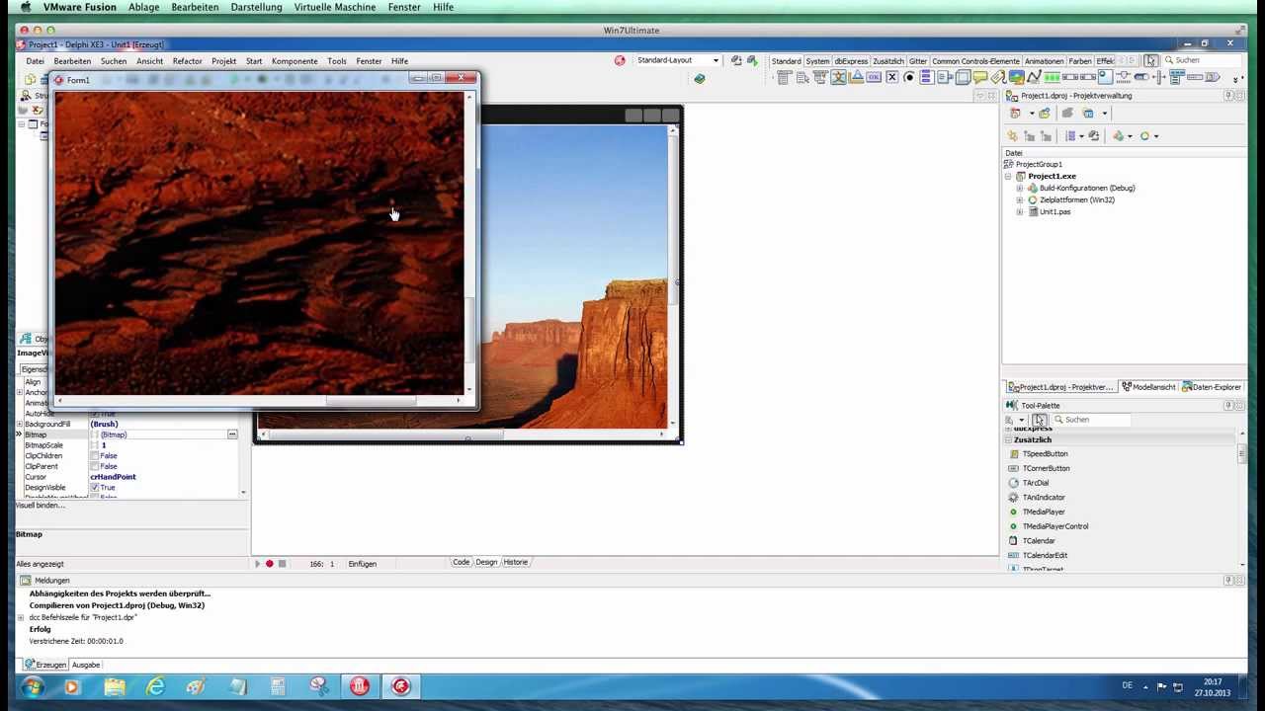The image size is (1265, 711).
Task: Click the Form1 horizontal scrollbar thumb
Action: click(371, 401)
